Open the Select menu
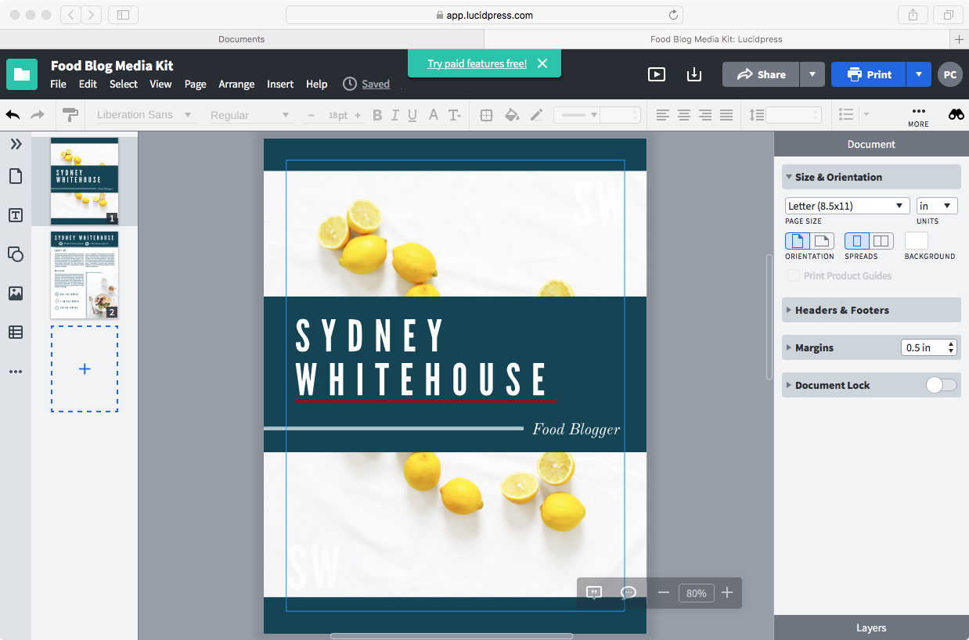Image resolution: width=969 pixels, height=640 pixels. coord(124,84)
